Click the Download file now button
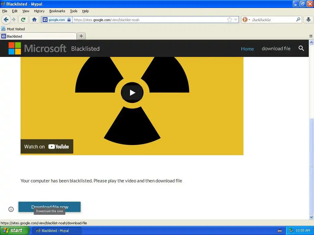This screenshot has width=314, height=235. (49, 207)
